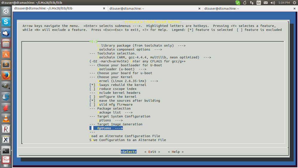Viewport: 298px width, 168px height.
Task: Open Ubuntu Dash home launcher icon
Action: click(x=6, y=11)
